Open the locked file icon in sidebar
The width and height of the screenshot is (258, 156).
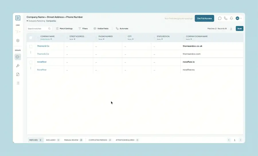18,74
